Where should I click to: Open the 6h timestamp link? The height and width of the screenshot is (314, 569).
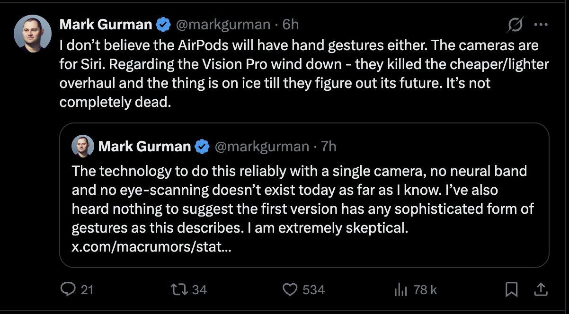point(291,24)
